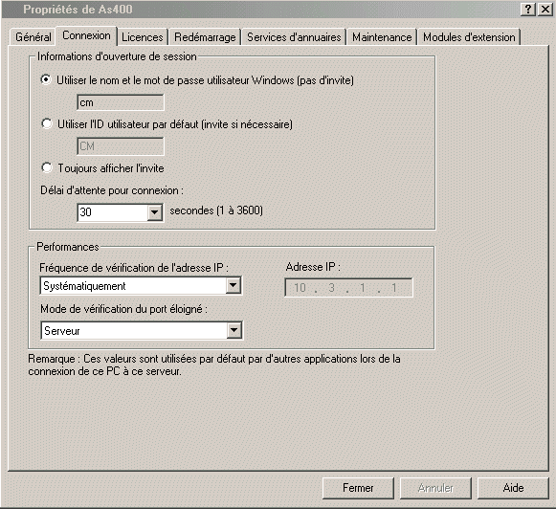Viewport: 556px width, 509px height.
Task: Click the timeout value field showing 30
Action: tap(112, 212)
